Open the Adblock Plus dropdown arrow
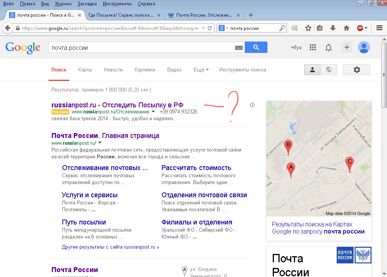 [366, 28]
